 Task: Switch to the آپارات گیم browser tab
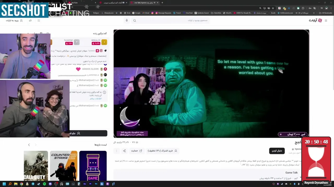[x=114, y=3]
